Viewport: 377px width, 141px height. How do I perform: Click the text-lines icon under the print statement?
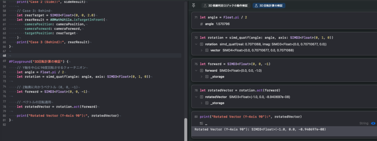click(201, 123)
